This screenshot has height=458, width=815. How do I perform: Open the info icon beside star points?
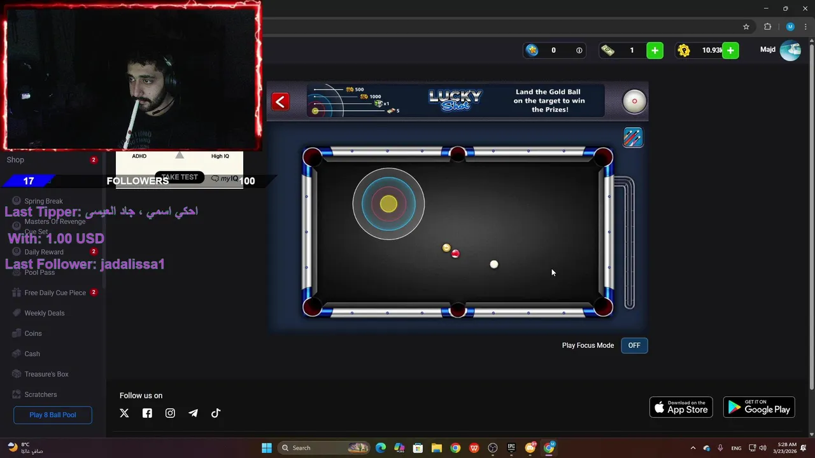click(x=579, y=50)
